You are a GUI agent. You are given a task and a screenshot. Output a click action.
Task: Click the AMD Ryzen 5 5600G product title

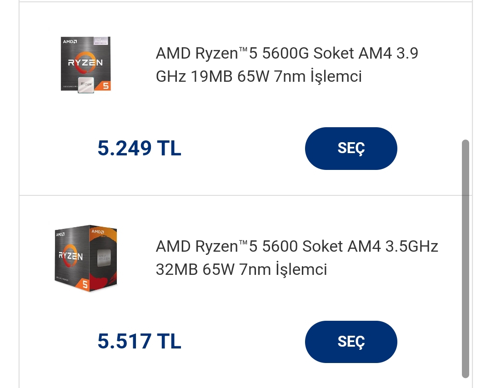(287, 65)
